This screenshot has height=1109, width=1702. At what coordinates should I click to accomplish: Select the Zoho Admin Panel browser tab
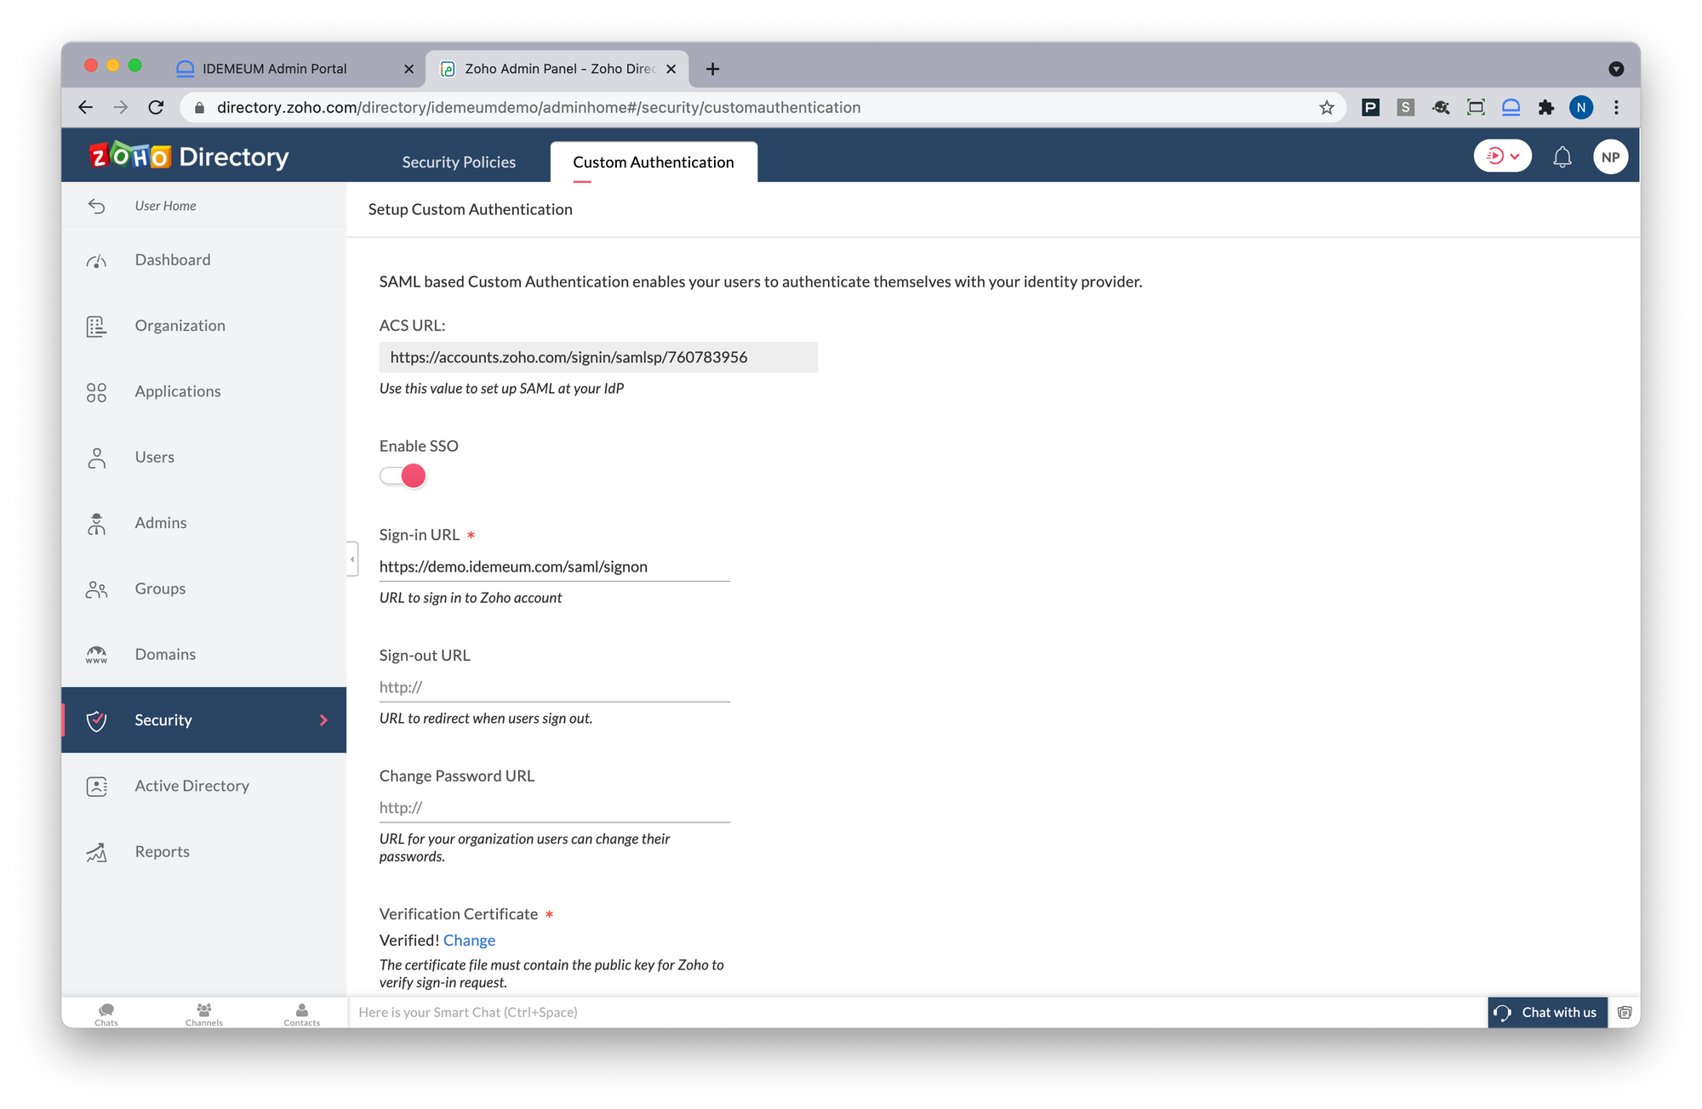(557, 69)
